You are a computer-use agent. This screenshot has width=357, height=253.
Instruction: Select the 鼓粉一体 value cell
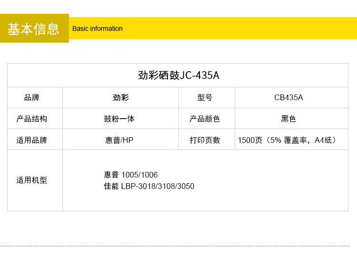coord(119,119)
